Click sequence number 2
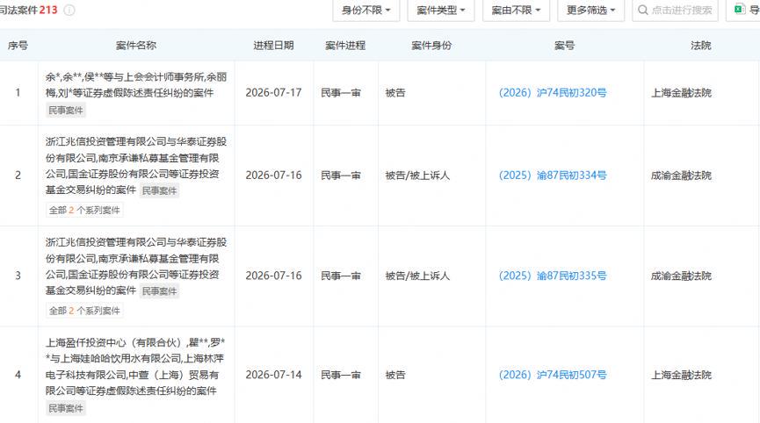This screenshot has height=423, width=760. [18, 176]
